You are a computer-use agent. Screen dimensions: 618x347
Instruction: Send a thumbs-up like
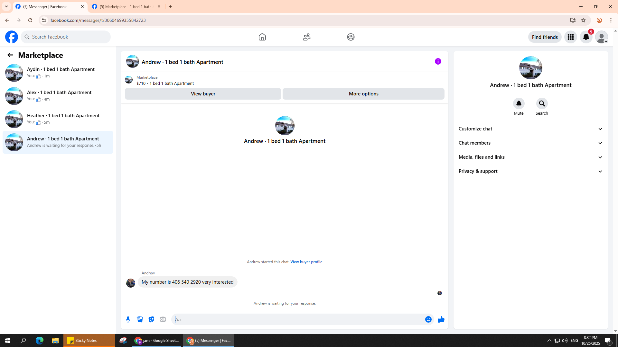pyautogui.click(x=441, y=319)
